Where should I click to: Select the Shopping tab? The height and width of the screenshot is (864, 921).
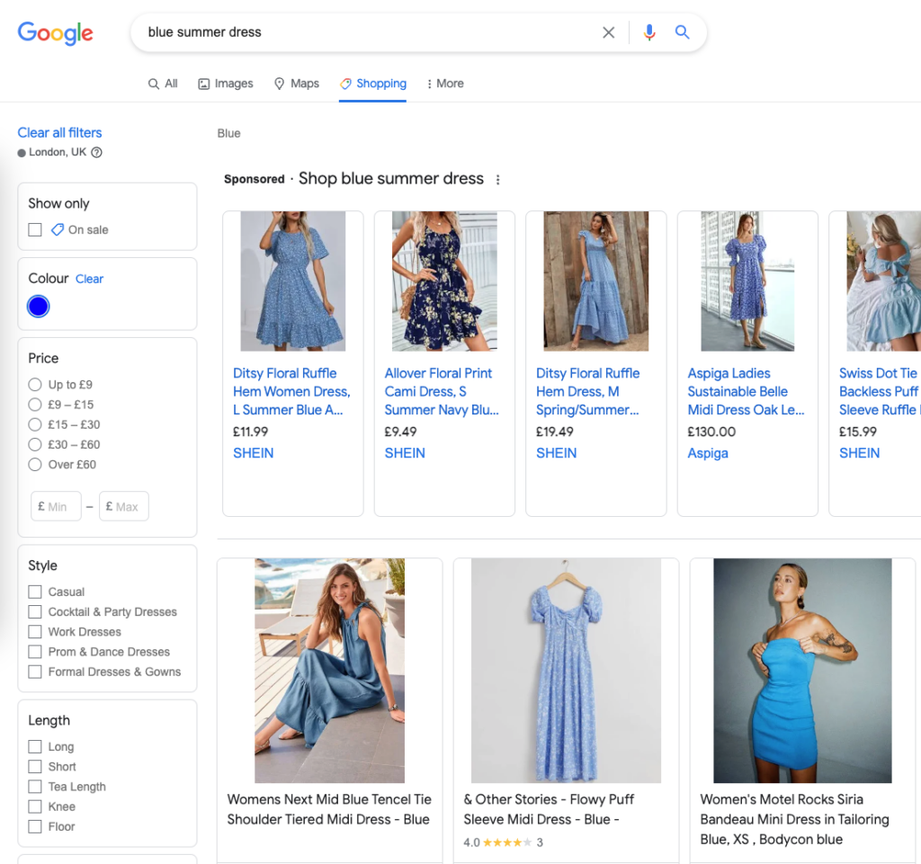click(x=373, y=84)
